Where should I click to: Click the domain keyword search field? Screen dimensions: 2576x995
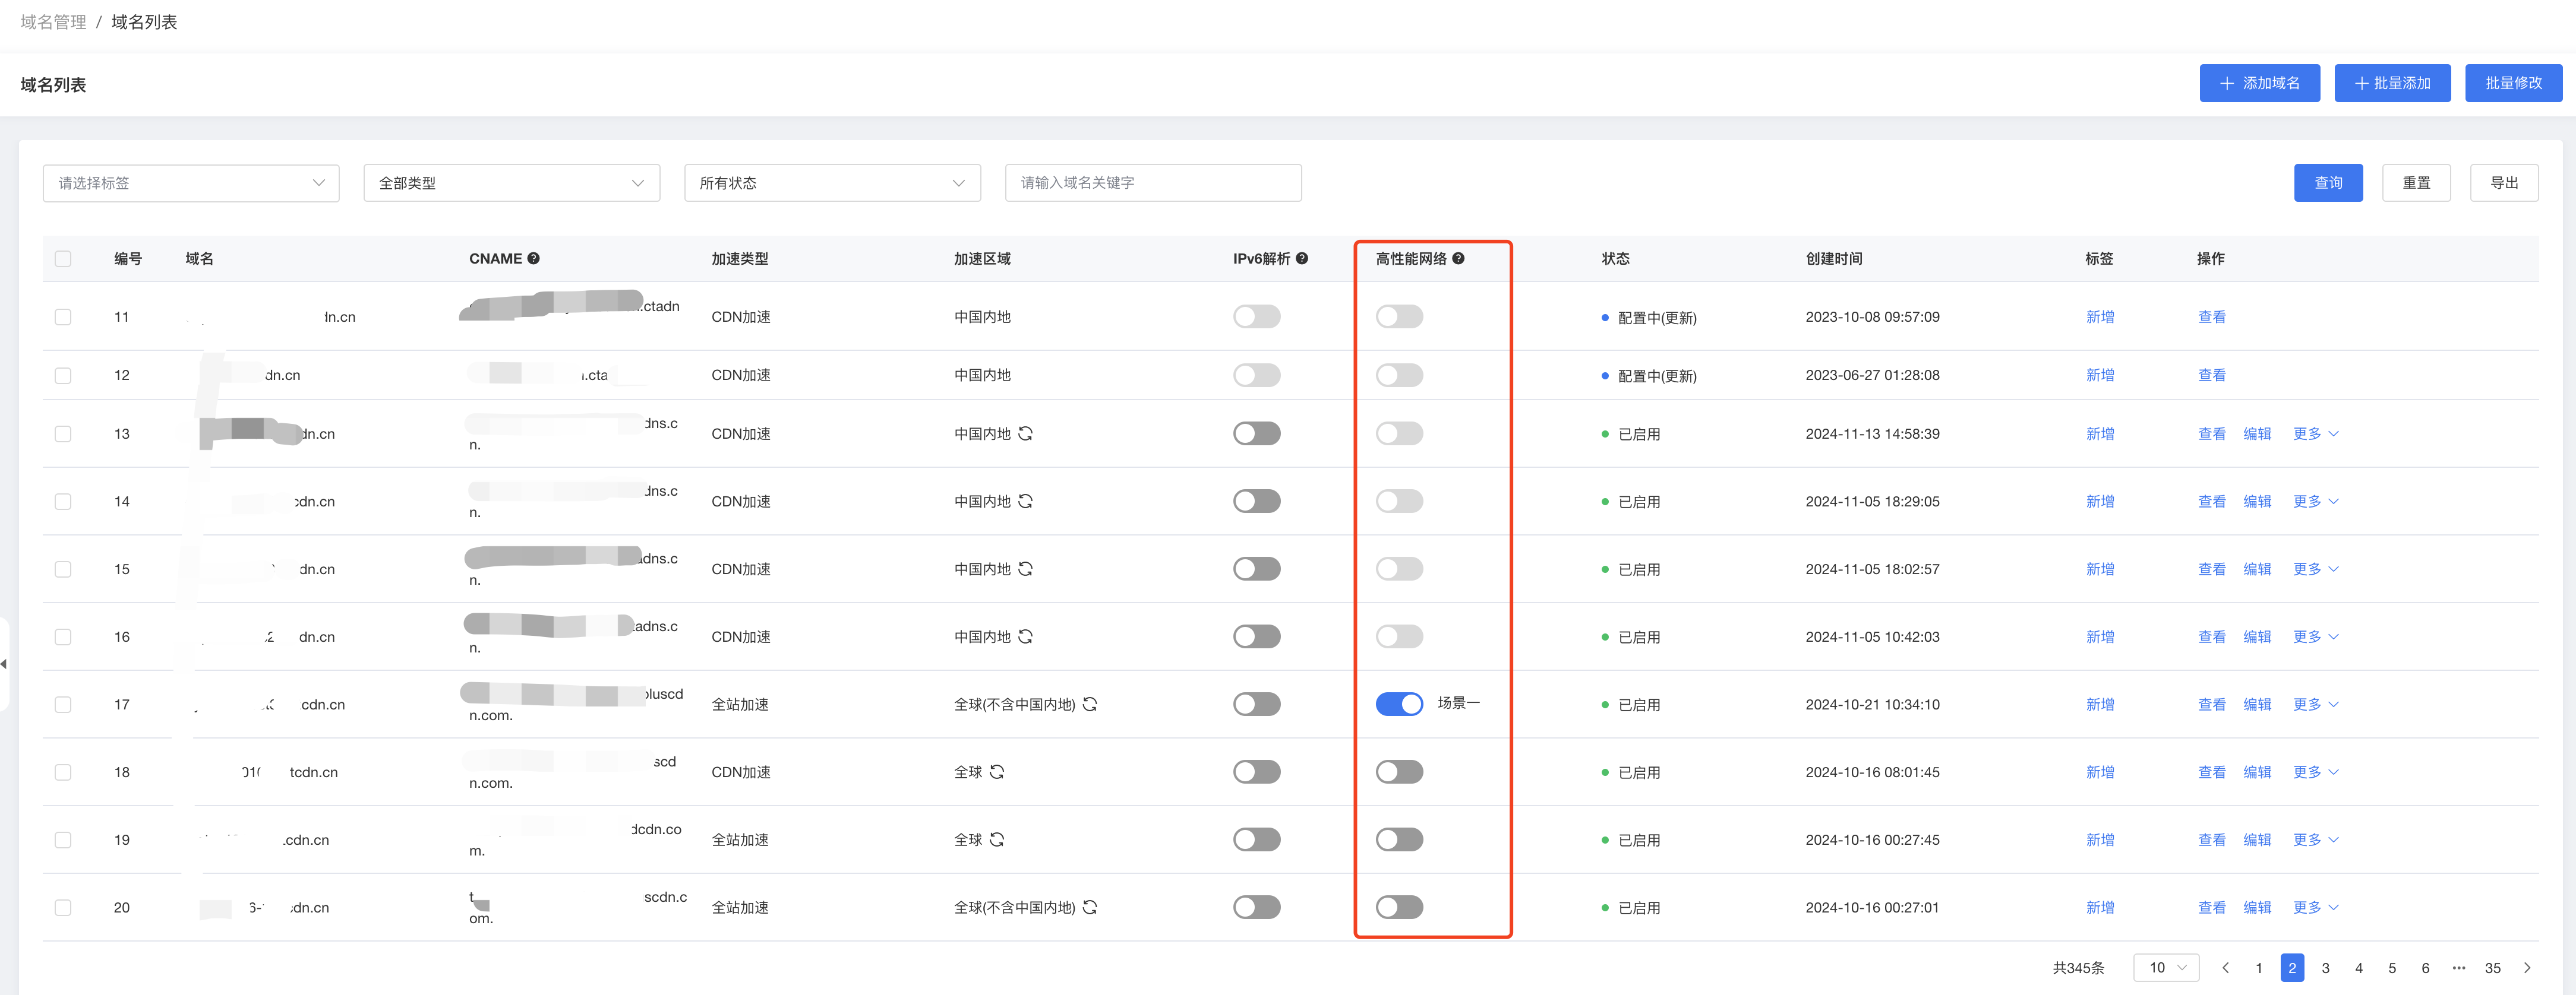click(1153, 183)
